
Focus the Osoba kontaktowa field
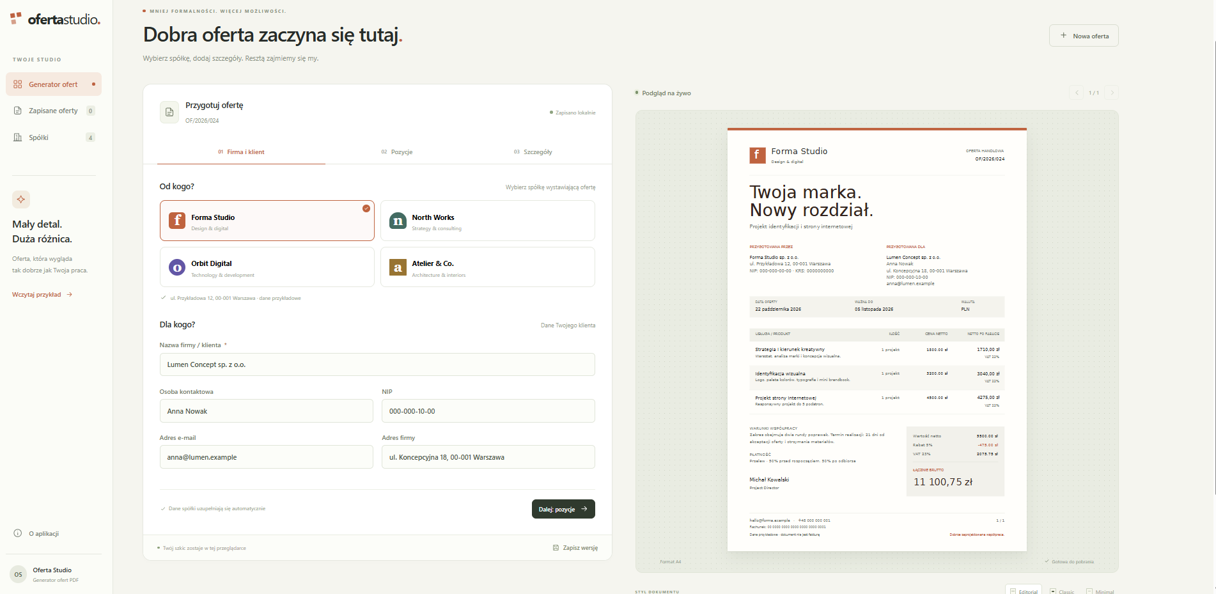[267, 411]
